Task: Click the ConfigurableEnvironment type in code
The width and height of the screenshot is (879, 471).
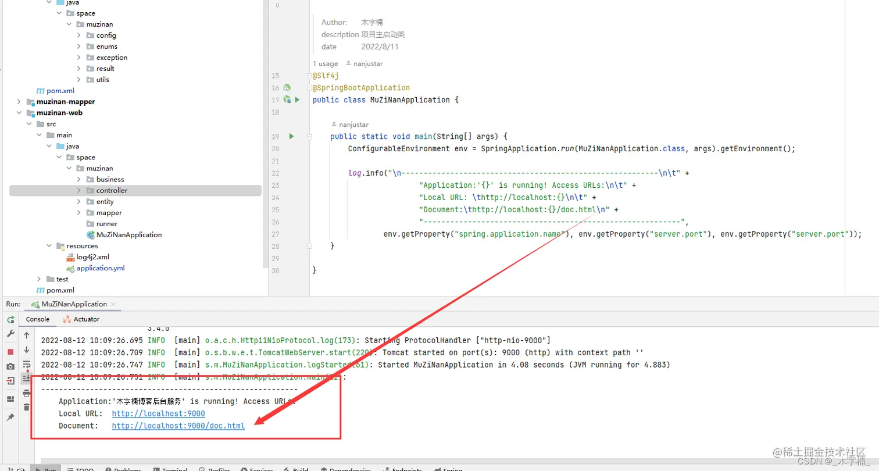Action: 399,148
